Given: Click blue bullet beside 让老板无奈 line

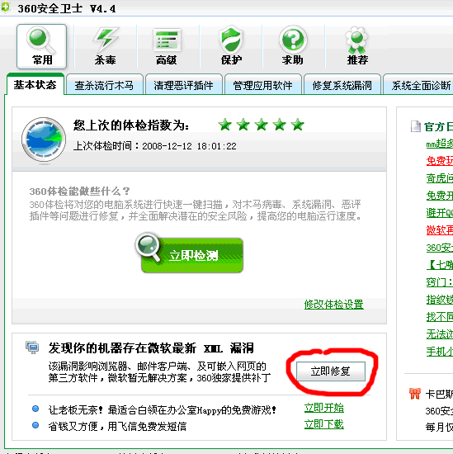Looking at the screenshot, I should (x=35, y=409).
